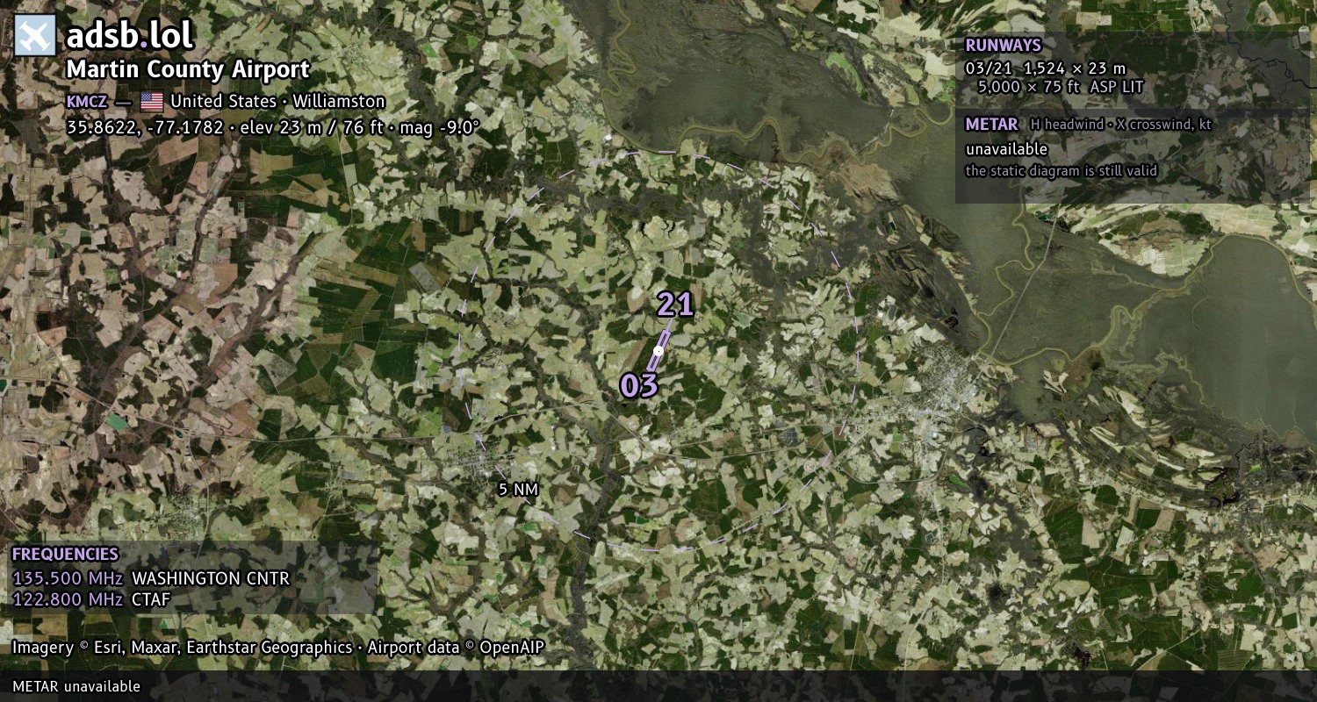Click the "WASHINGTON CNTR" frequency name
1317x702 pixels.
(211, 578)
